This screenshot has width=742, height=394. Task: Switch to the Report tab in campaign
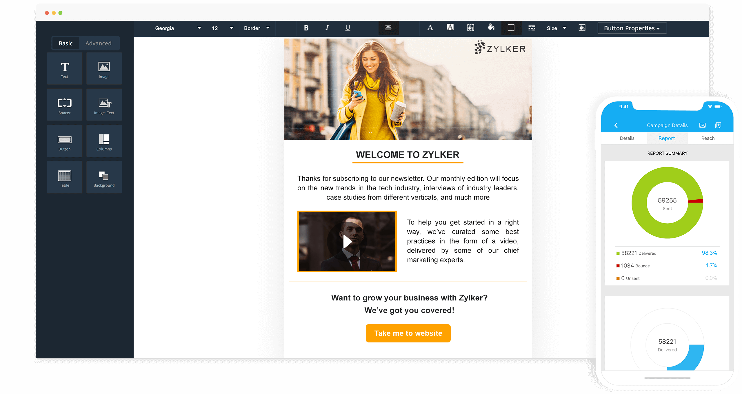pyautogui.click(x=666, y=138)
